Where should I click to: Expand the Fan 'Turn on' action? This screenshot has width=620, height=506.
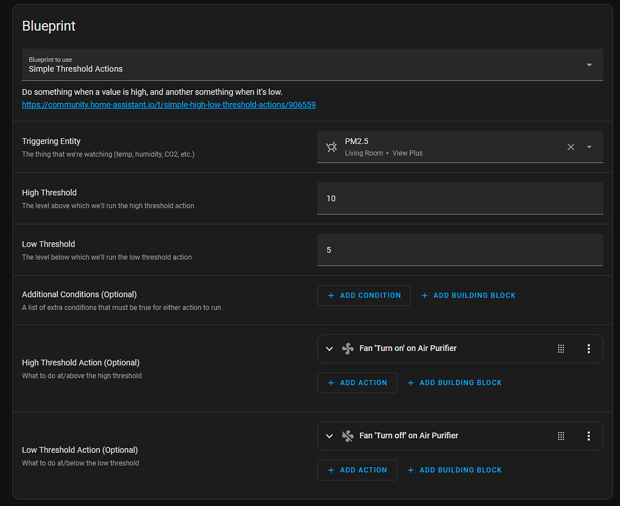329,348
